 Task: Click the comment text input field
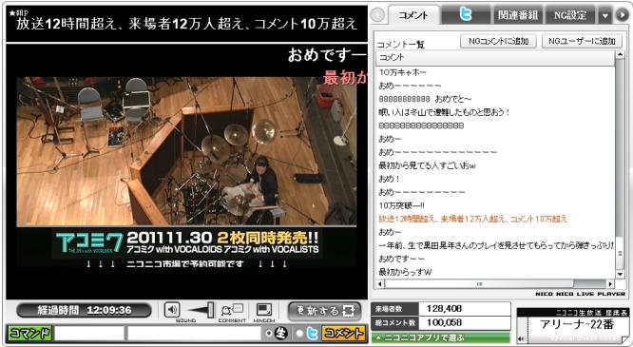coord(194,334)
